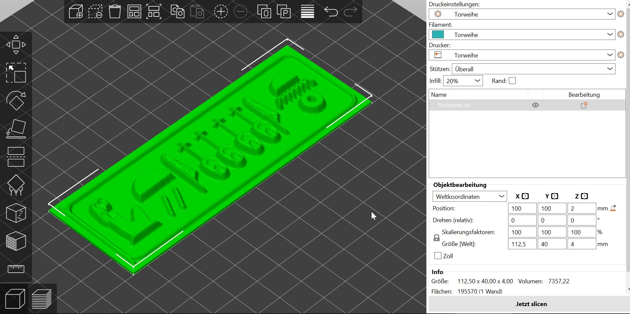
Task: Click the edit icon for Nofretete.stl
Action: point(584,105)
